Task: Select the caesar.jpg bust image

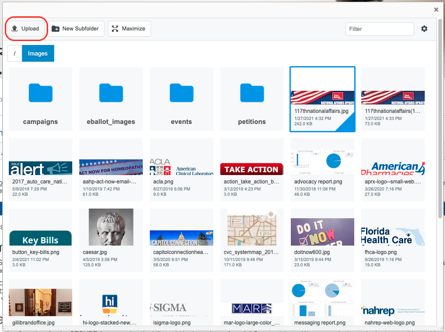Action: [111, 240]
